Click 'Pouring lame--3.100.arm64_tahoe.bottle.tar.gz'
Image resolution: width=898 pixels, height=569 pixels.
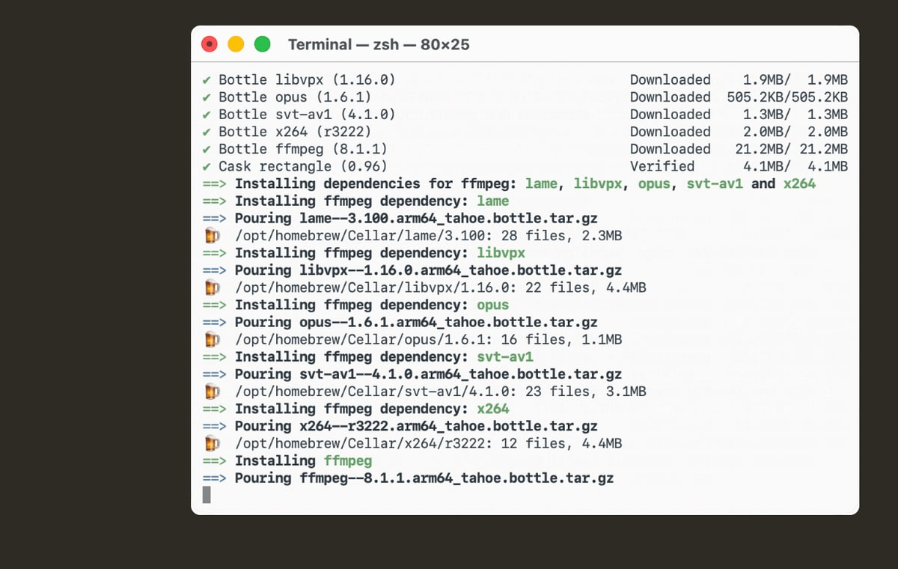416,218
